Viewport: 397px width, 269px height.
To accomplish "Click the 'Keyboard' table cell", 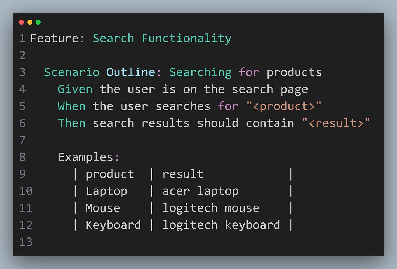I will point(113,225).
